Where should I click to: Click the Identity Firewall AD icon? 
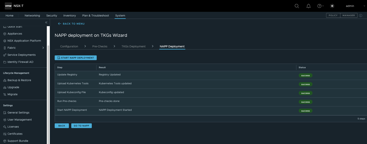tap(5, 62)
